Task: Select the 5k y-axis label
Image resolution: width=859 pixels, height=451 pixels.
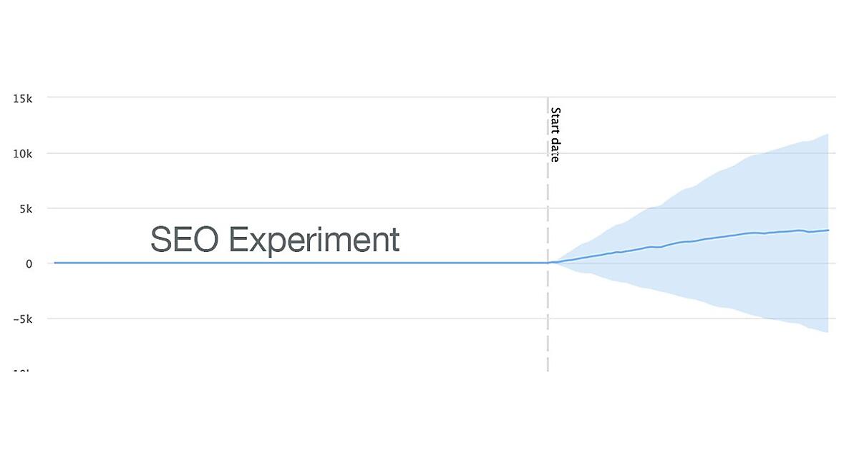Action: 26,208
